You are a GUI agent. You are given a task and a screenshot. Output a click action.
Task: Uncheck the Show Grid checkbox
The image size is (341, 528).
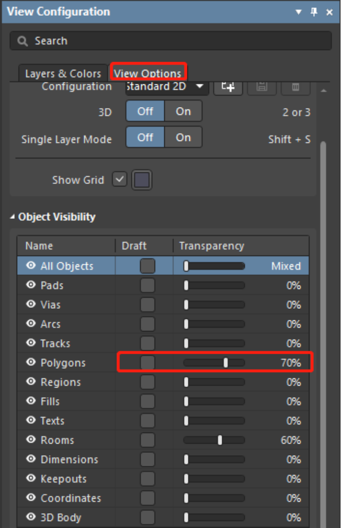point(119,180)
